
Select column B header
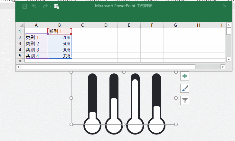pyautogui.click(x=59, y=25)
